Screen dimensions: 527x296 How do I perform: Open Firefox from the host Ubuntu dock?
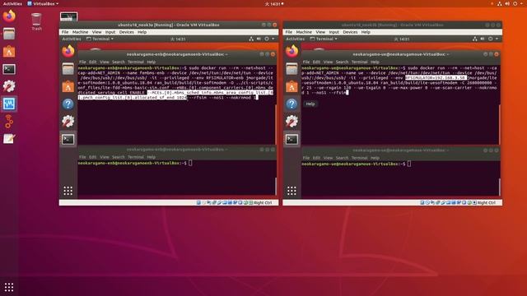point(9,16)
